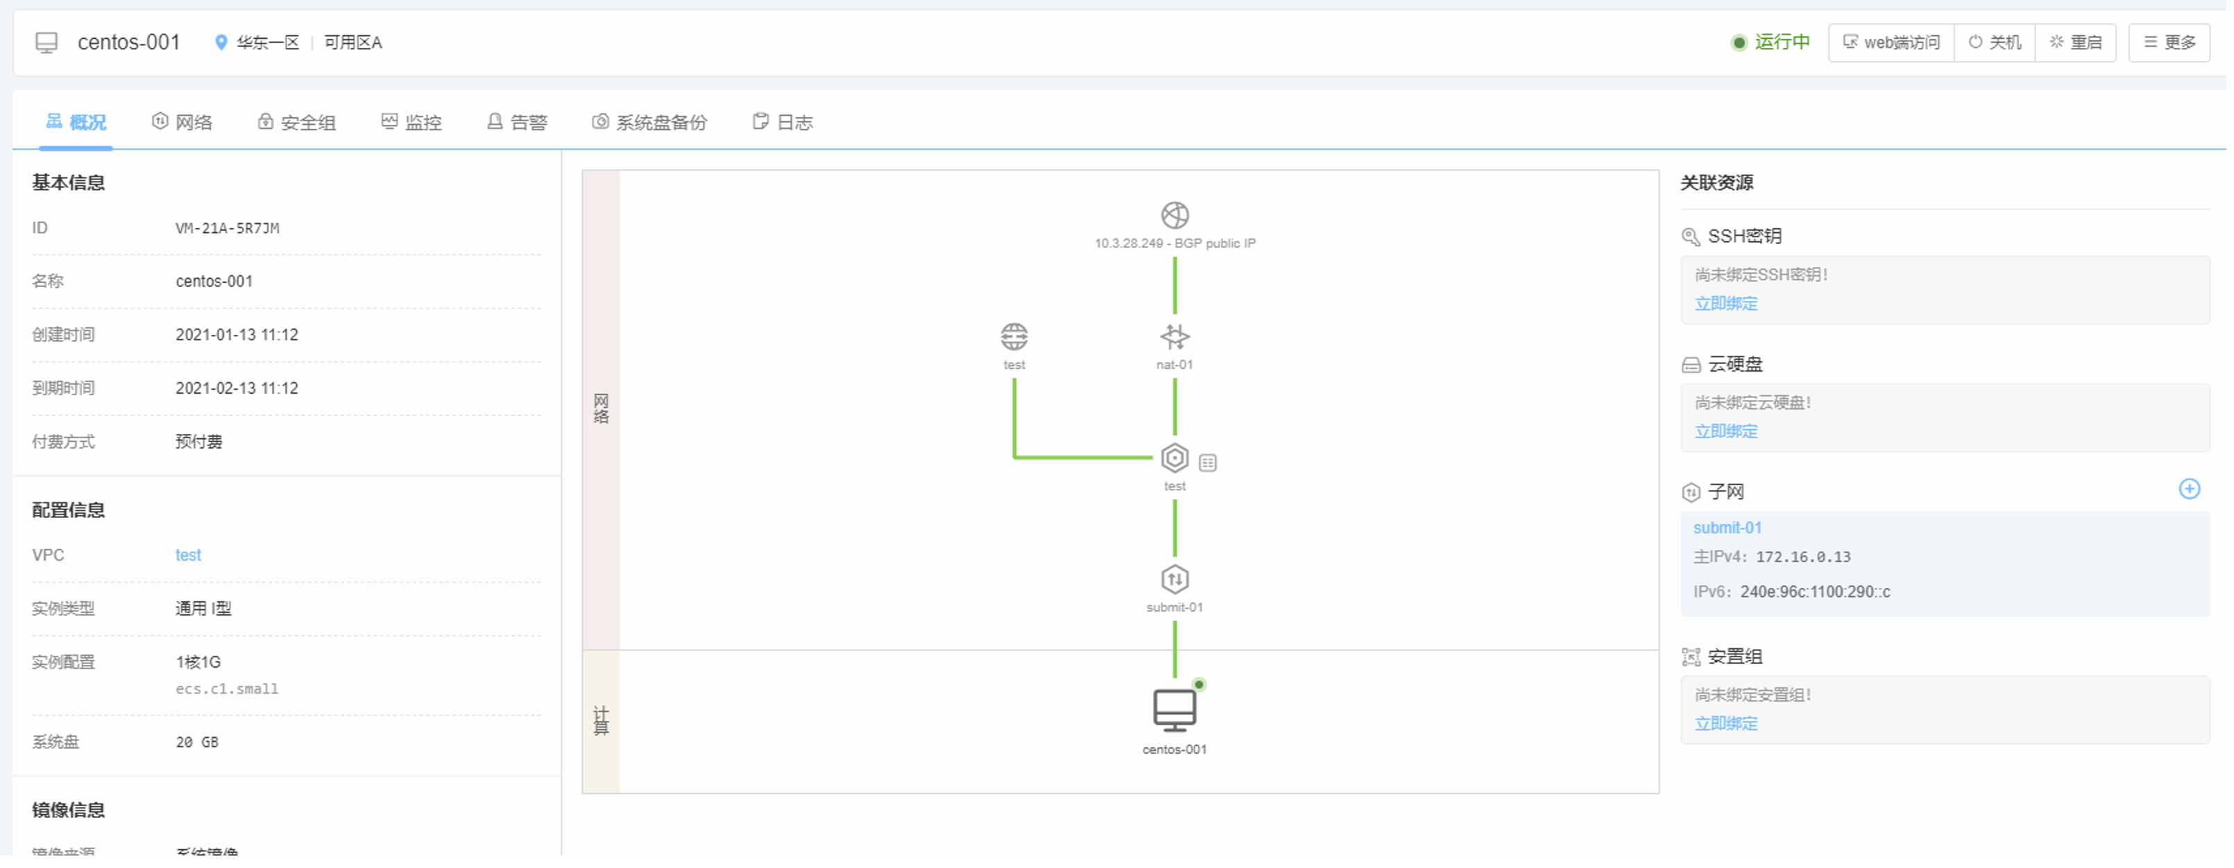Image resolution: width=2234 pixels, height=868 pixels.
Task: Open the test VPC link
Action: pos(188,555)
